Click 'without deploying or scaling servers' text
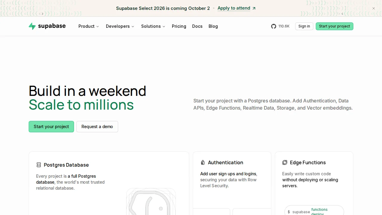The image size is (382, 215). tap(310, 183)
